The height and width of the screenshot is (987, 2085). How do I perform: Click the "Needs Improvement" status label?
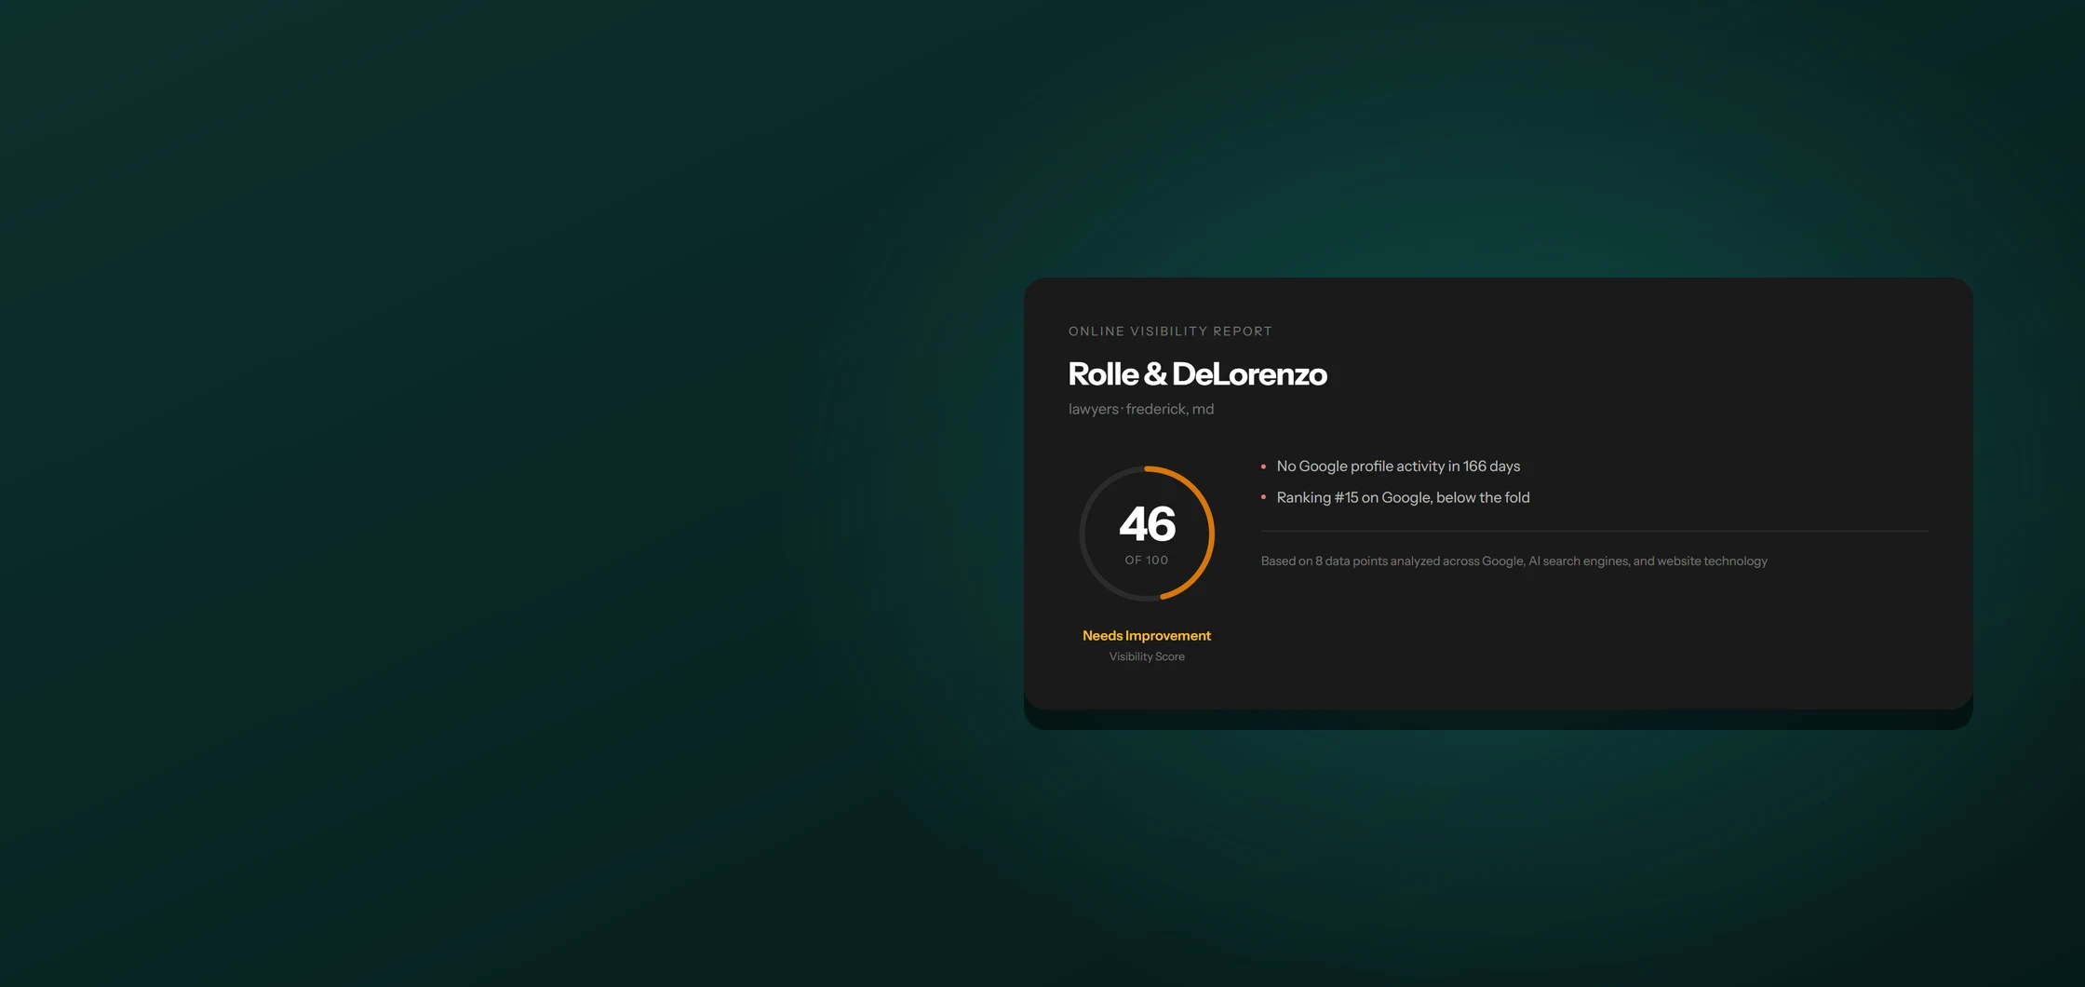[1147, 636]
